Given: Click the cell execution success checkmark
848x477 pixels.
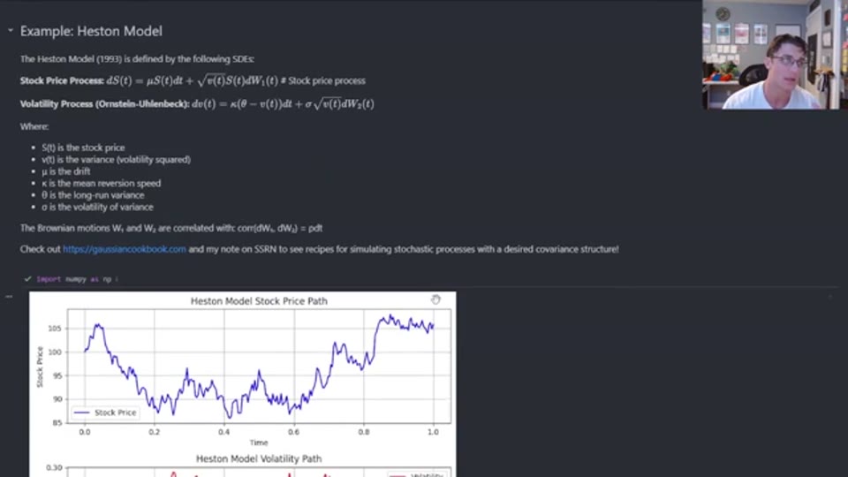Looking at the screenshot, I should pyautogui.click(x=27, y=279).
